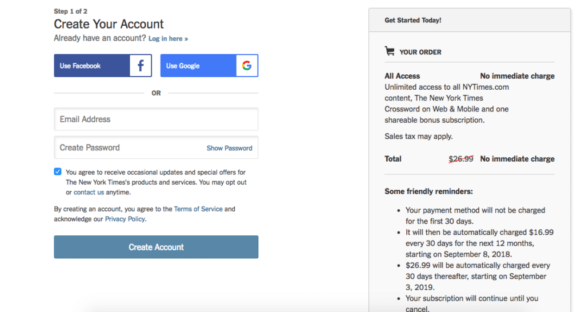Click the 'All Access' plan name
Image resolution: width=585 pixels, height=312 pixels.
click(x=402, y=76)
